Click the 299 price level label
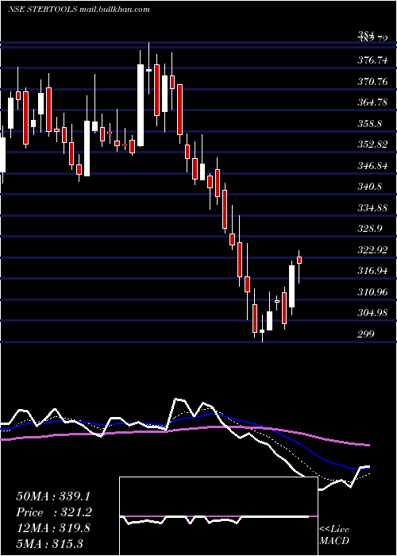Viewport: 397px width, 556px height. pyautogui.click(x=366, y=334)
